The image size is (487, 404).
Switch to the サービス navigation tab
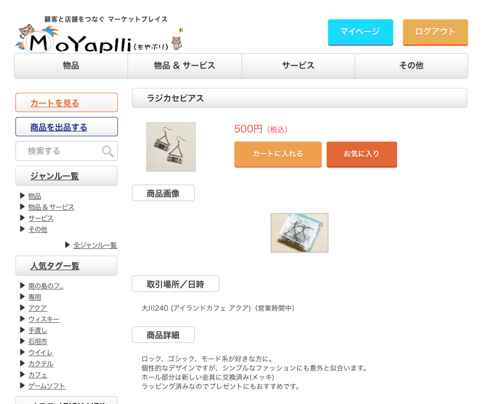pos(298,66)
